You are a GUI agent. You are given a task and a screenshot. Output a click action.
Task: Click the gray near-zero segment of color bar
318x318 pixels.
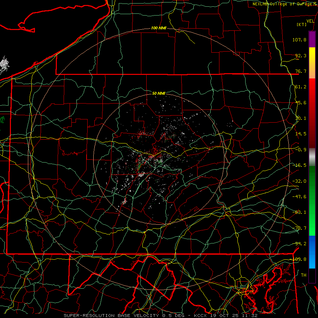[312, 157]
